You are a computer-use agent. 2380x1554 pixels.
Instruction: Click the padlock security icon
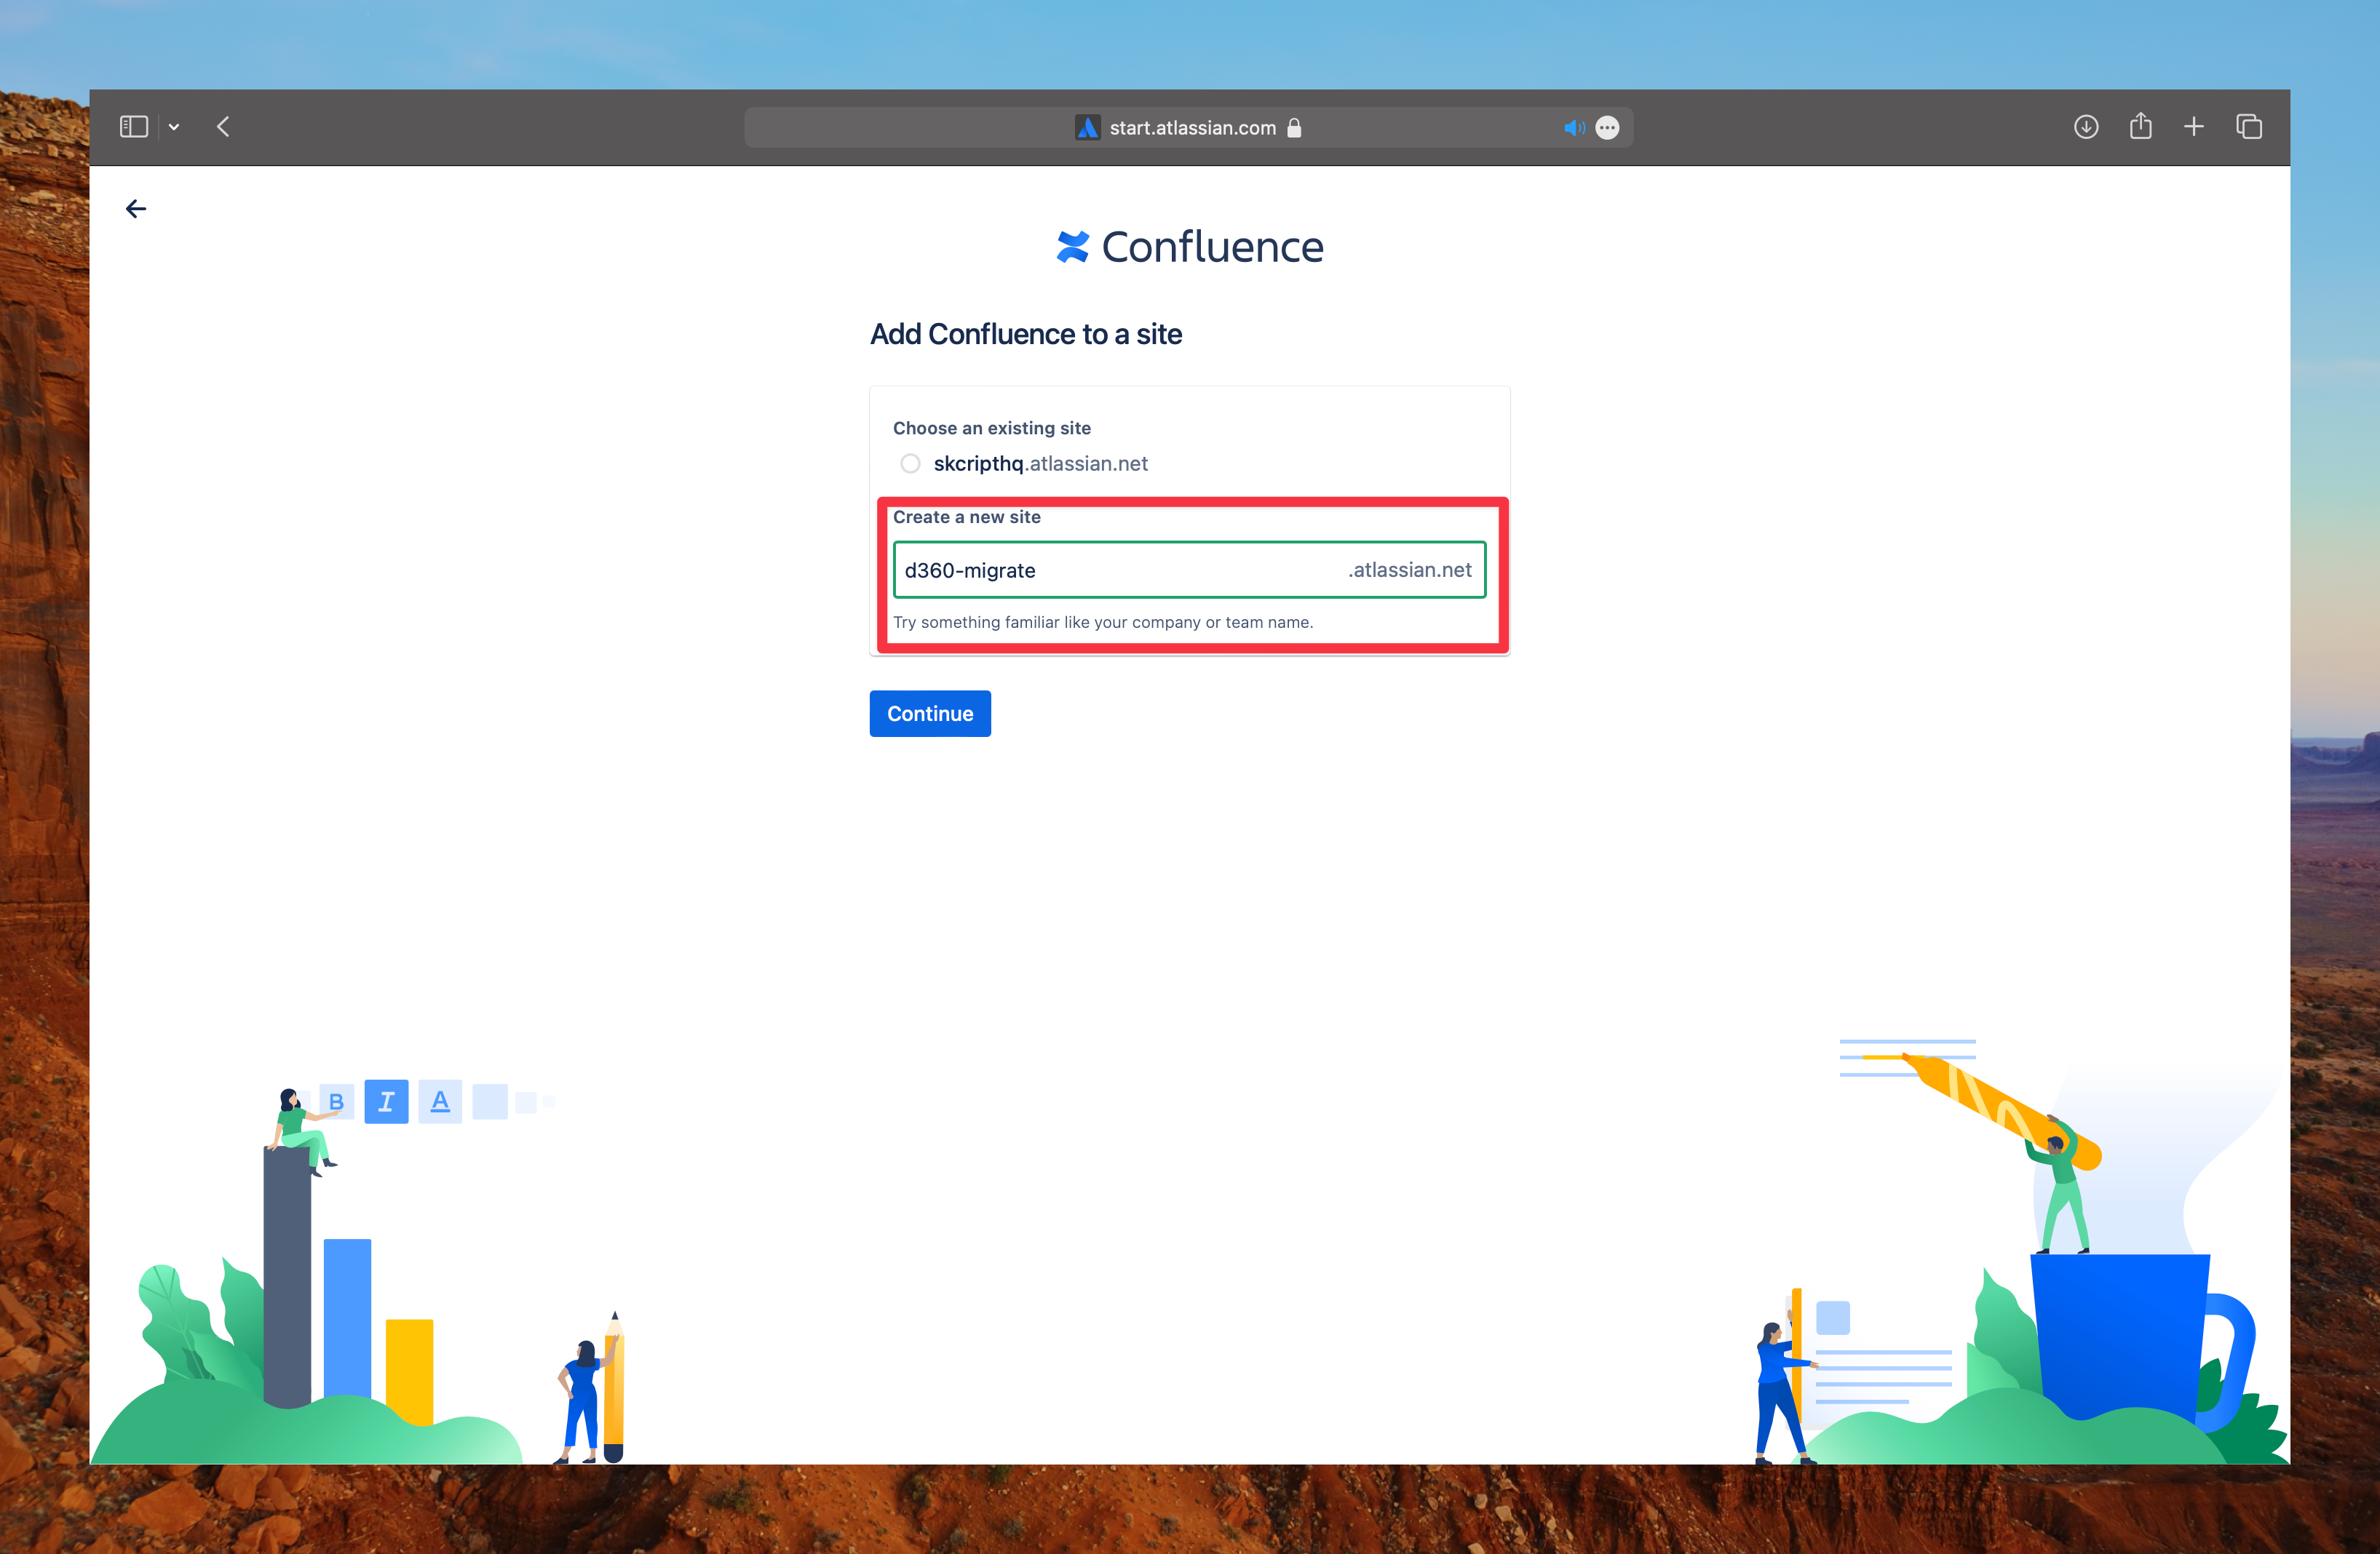tap(1294, 128)
